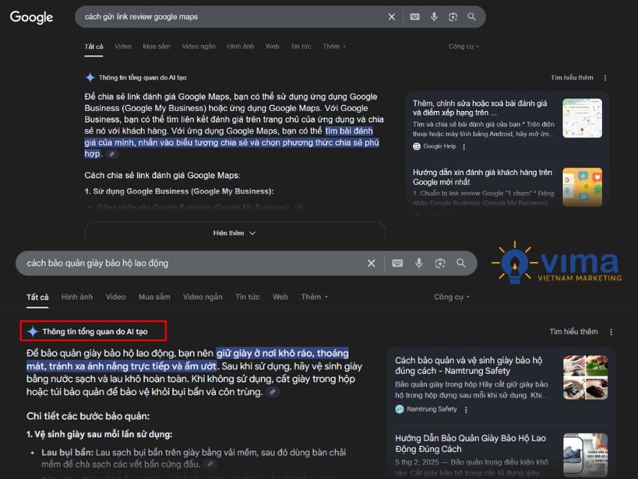Image resolution: width=638 pixels, height=479 pixels.
Task: Open Google Lens in the giày bảo hộ search bar
Action: pos(440,263)
